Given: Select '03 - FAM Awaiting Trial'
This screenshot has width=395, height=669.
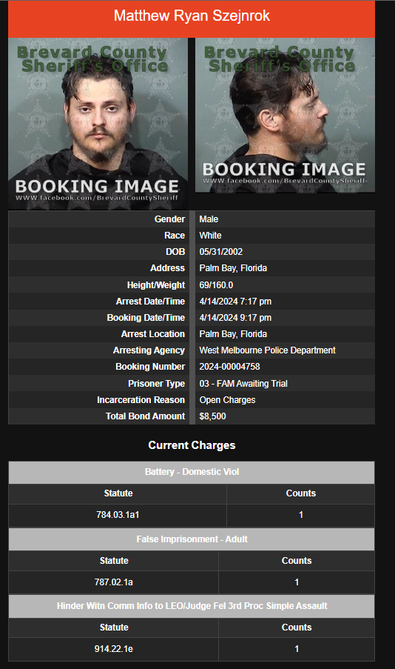Looking at the screenshot, I should coord(243,384).
